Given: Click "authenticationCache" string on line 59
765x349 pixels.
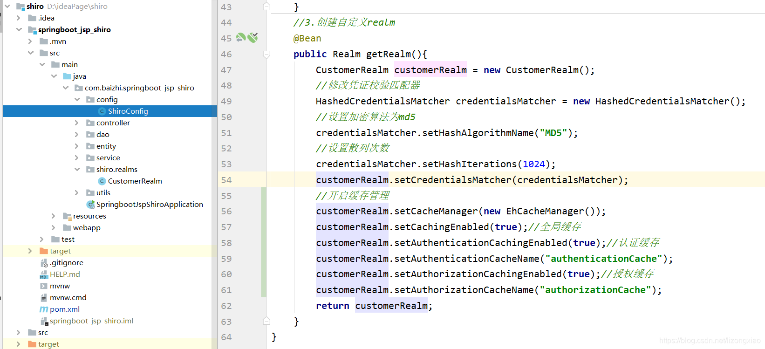Looking at the screenshot, I should [x=604, y=259].
